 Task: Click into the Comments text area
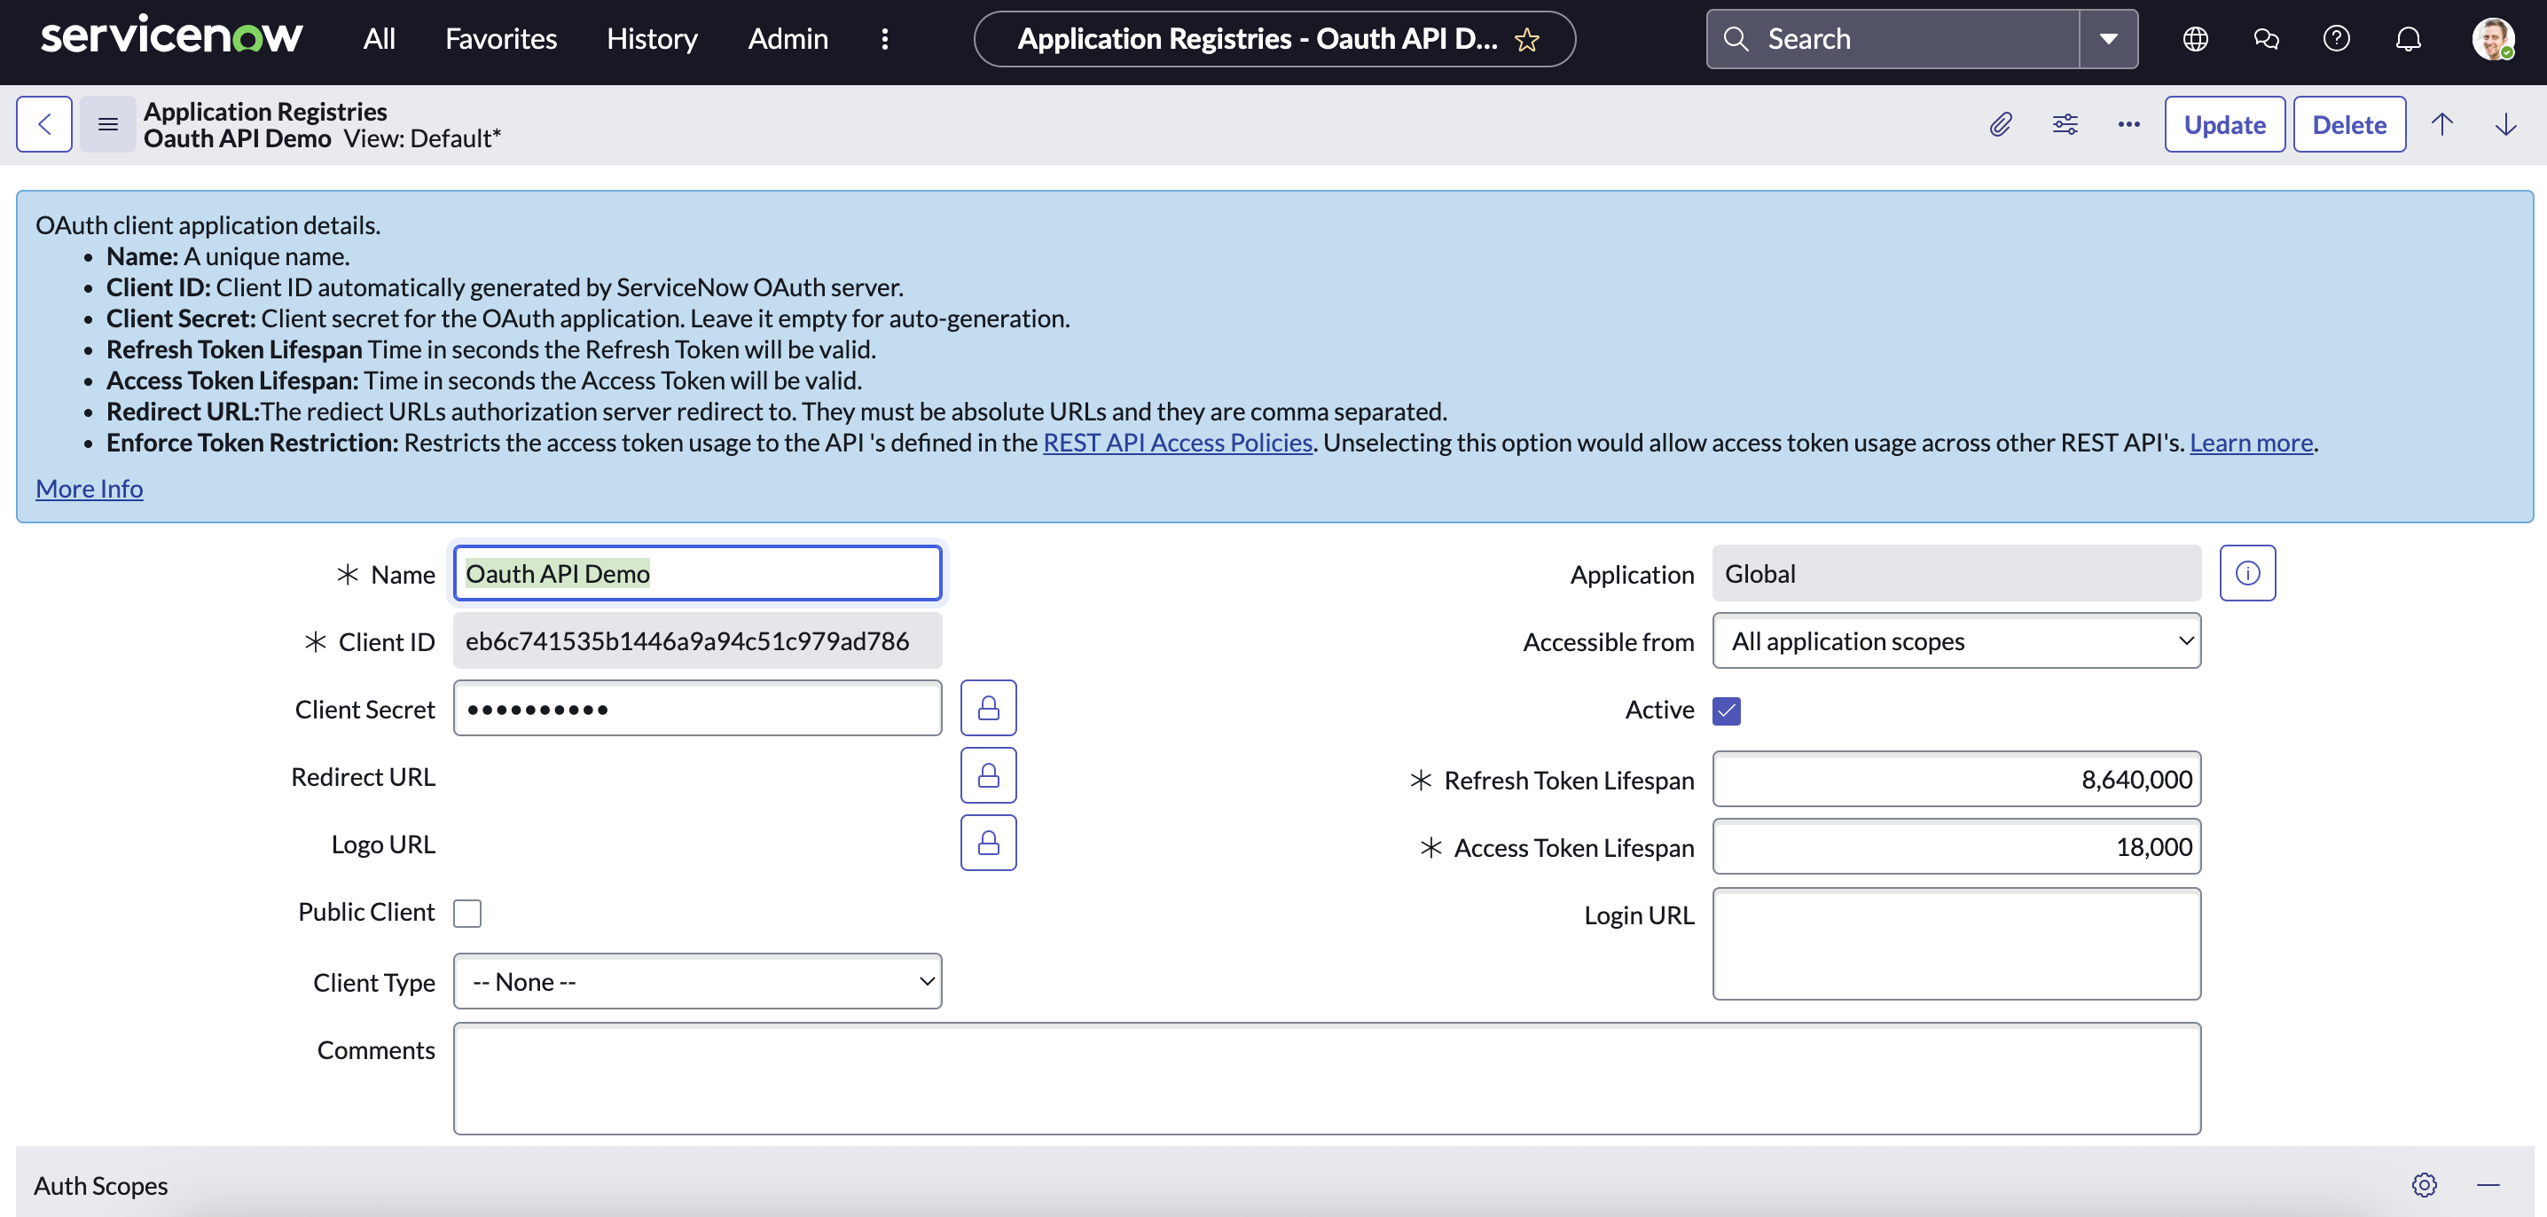(1326, 1078)
